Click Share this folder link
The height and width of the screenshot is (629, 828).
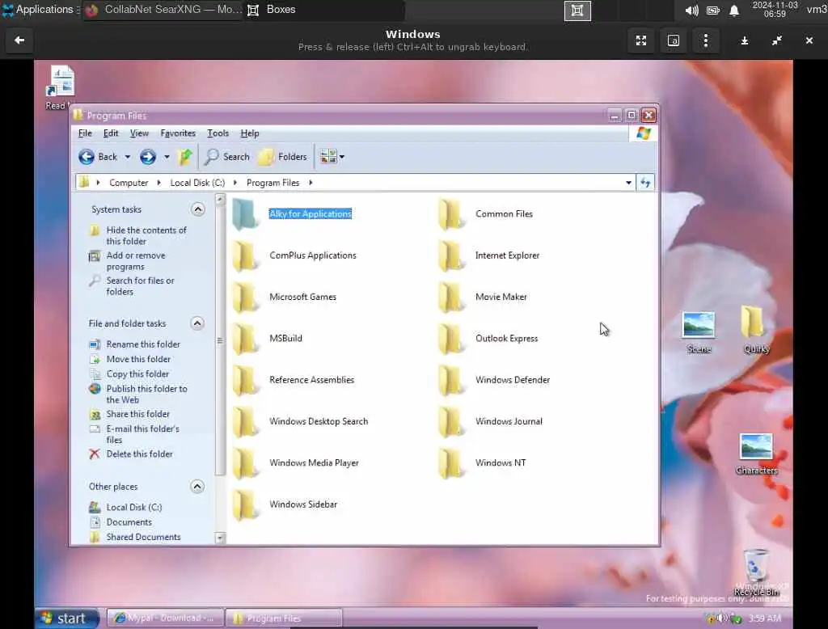point(137,413)
